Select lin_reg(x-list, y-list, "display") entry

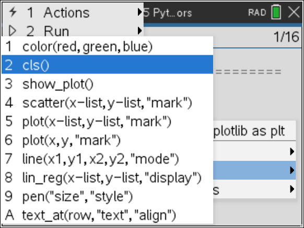click(107, 178)
